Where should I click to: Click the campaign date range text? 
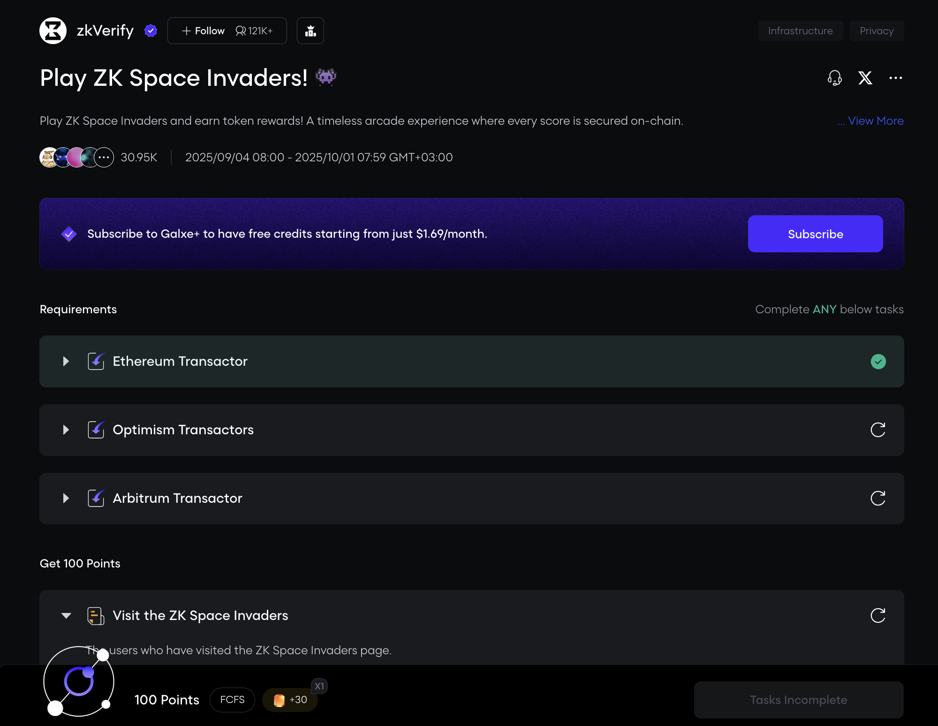pyautogui.click(x=319, y=158)
